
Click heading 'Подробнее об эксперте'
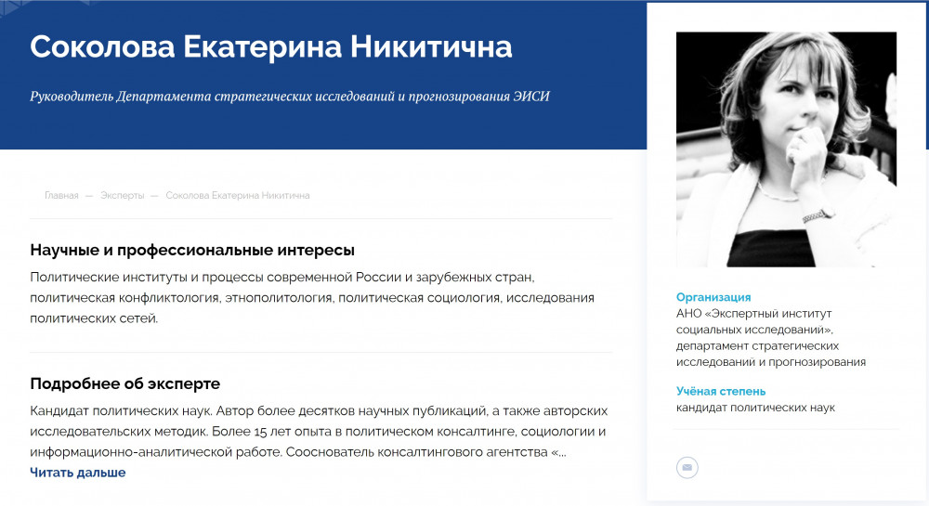point(125,383)
